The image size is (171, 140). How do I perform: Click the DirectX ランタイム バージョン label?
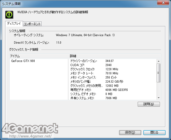point(32,43)
